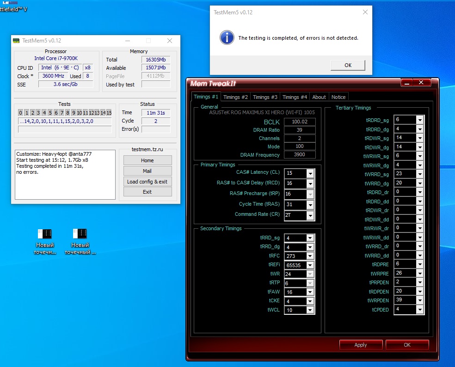Viewport: 455px width, 367px height.
Task: Open tRRD_sg dropdown
Action: click(310, 238)
